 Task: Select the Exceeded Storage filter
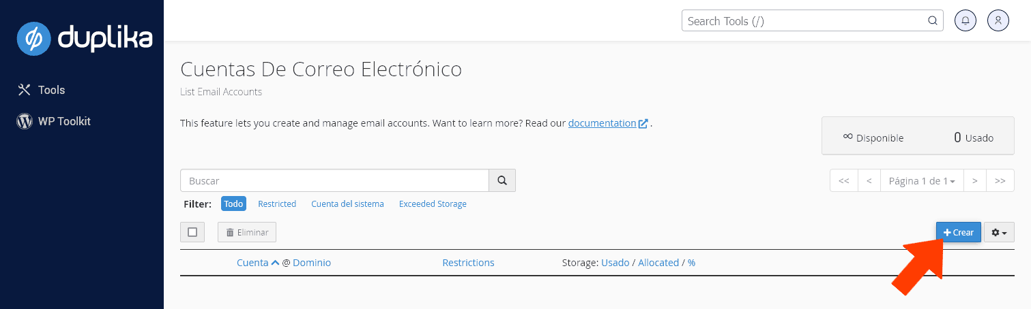point(433,204)
